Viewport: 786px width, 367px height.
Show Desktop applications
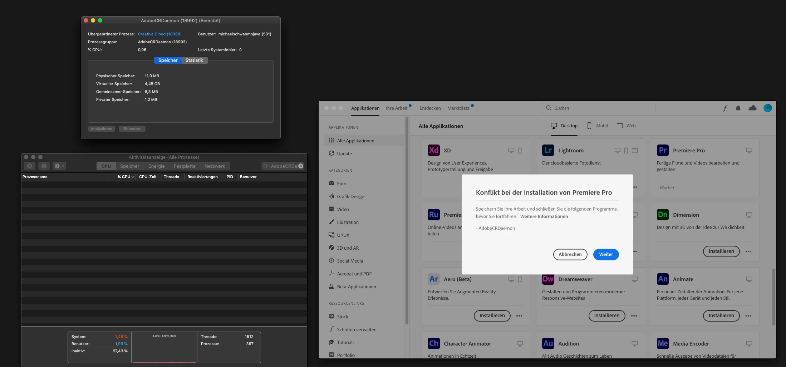(564, 126)
